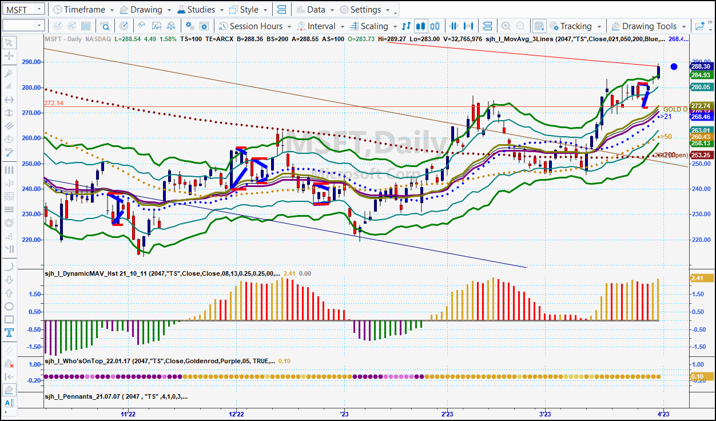The width and height of the screenshot is (716, 421).
Task: Select the up arrow drawing tool
Action: (x=9, y=293)
